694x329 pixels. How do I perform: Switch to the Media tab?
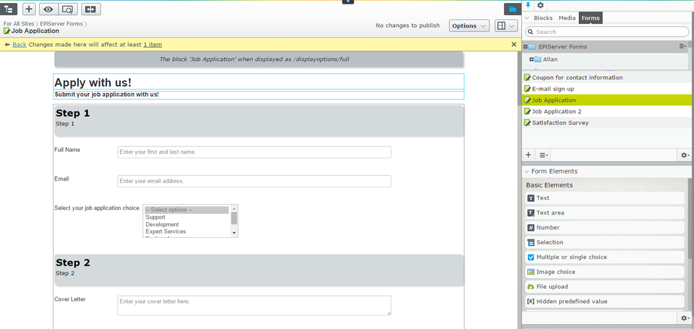[567, 18]
